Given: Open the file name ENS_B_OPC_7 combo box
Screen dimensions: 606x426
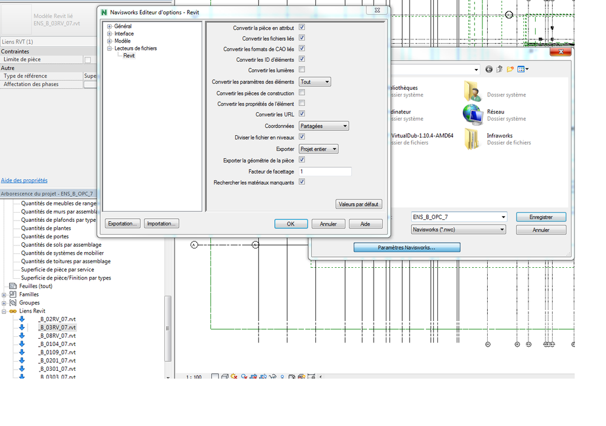Looking at the screenshot, I should [x=459, y=217].
